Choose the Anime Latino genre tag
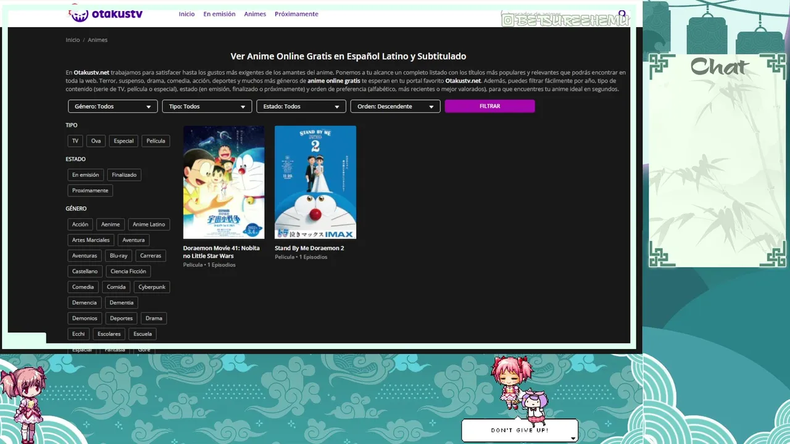 pos(149,224)
